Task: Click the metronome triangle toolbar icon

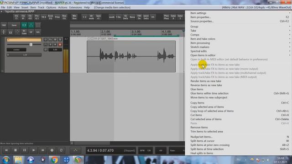Action: pyautogui.click(x=17, y=32)
